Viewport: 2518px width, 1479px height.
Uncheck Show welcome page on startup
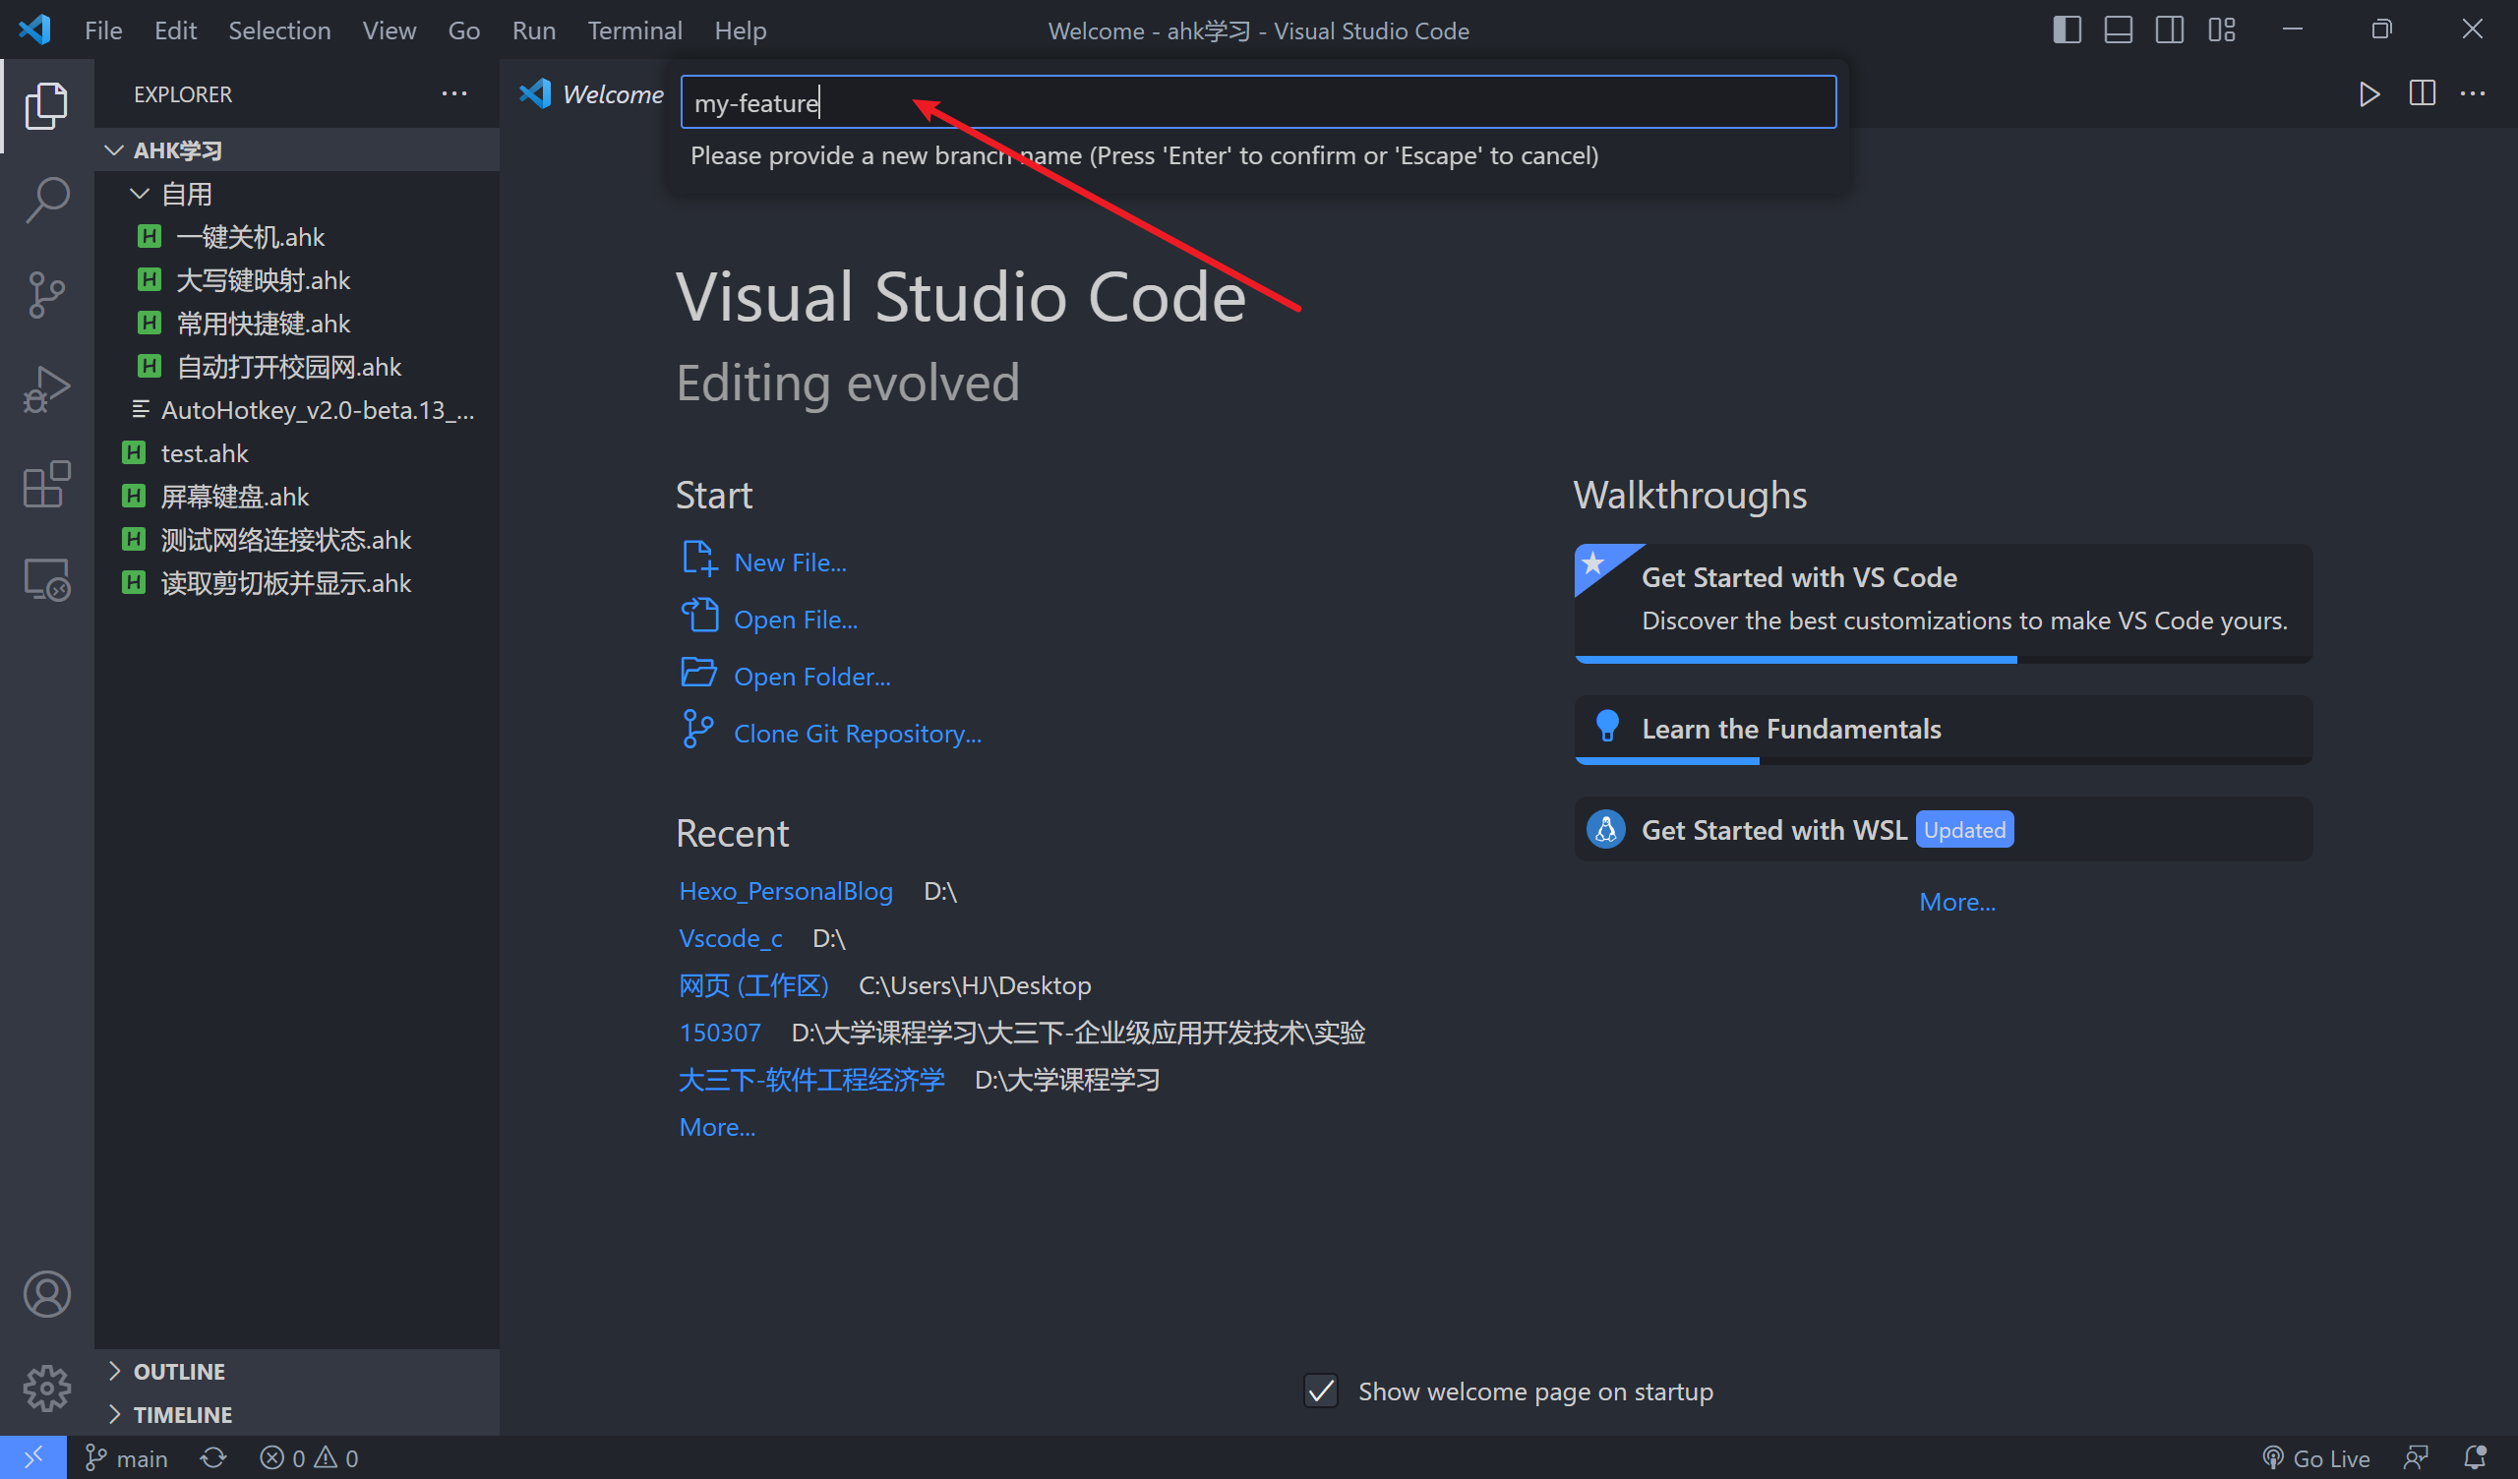coord(1320,1390)
